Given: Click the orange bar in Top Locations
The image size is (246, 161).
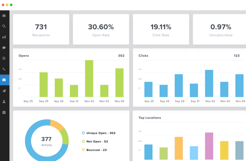Looking at the screenshot, I should [x=179, y=148].
